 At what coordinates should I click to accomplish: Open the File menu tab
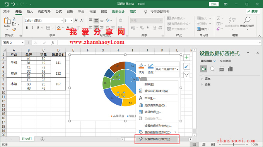tap(7, 12)
